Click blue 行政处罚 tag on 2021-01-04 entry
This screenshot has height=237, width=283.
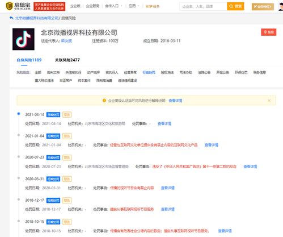[53, 136]
